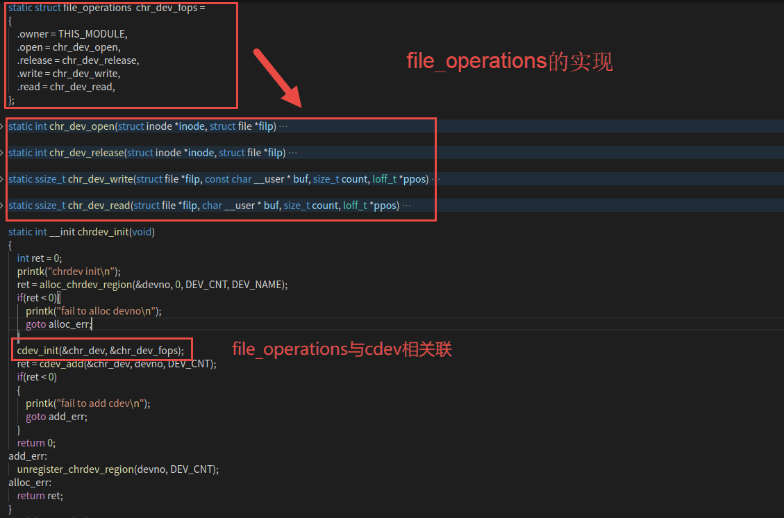Click the chr_dev_read function name in its definition
This screenshot has height=518, width=784.
(99, 206)
